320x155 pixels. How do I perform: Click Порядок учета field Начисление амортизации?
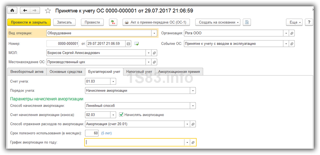(138, 90)
